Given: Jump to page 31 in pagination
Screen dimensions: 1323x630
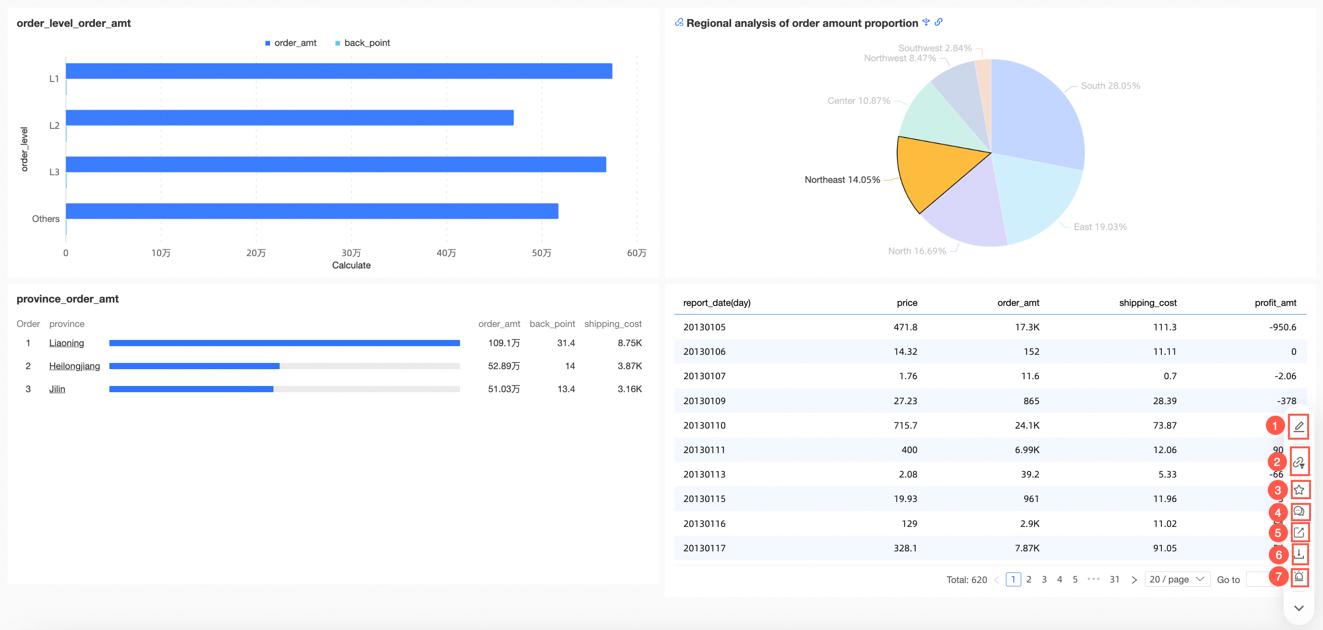Looking at the screenshot, I should click(1114, 579).
